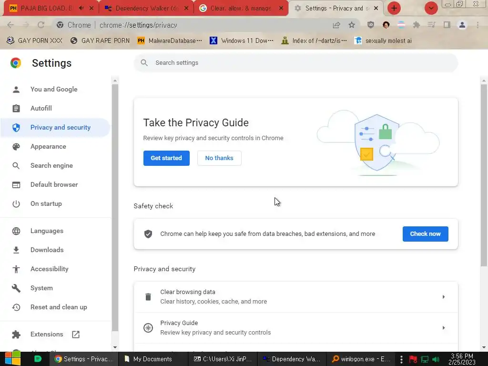Open the green chat icon in the taskbar
The width and height of the screenshot is (488, 366).
click(x=38, y=359)
